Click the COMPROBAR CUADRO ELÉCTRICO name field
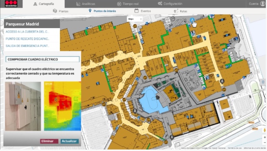The width and height of the screenshot is (267, 151). (43, 59)
